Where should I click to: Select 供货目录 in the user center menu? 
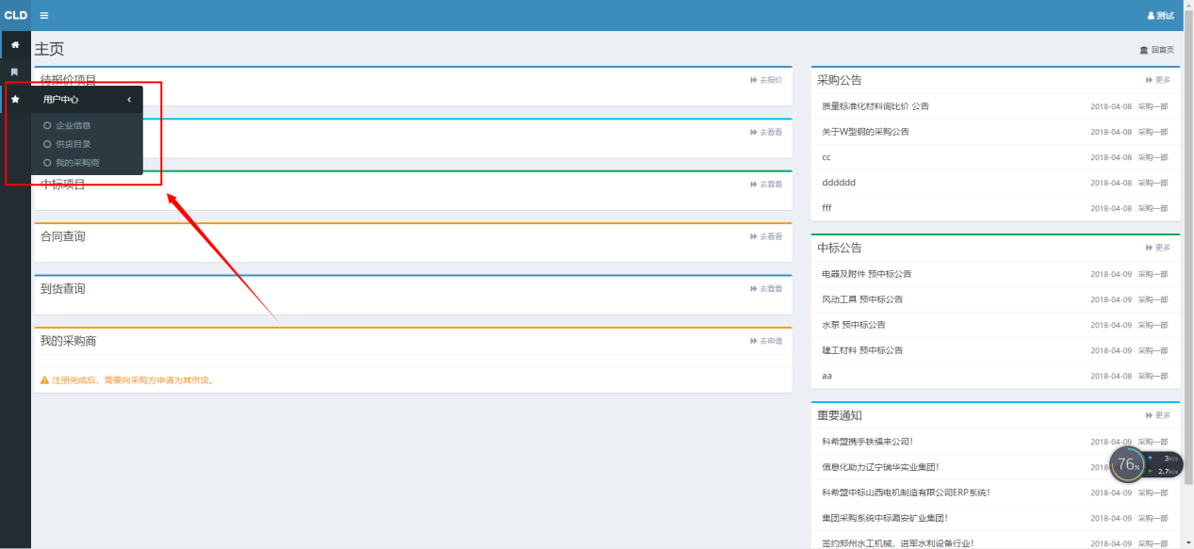click(x=73, y=144)
